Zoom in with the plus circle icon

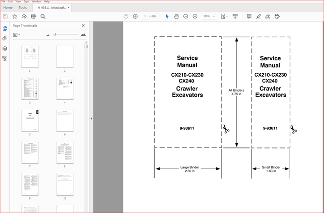(x=195, y=16)
